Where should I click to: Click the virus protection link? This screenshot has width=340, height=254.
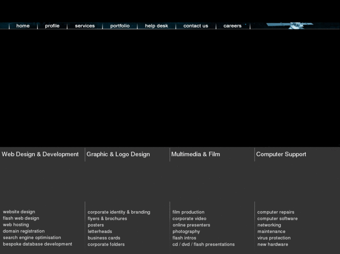point(274,238)
